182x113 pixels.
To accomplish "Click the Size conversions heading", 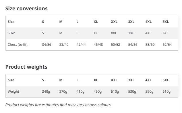I will [x=26, y=9].
